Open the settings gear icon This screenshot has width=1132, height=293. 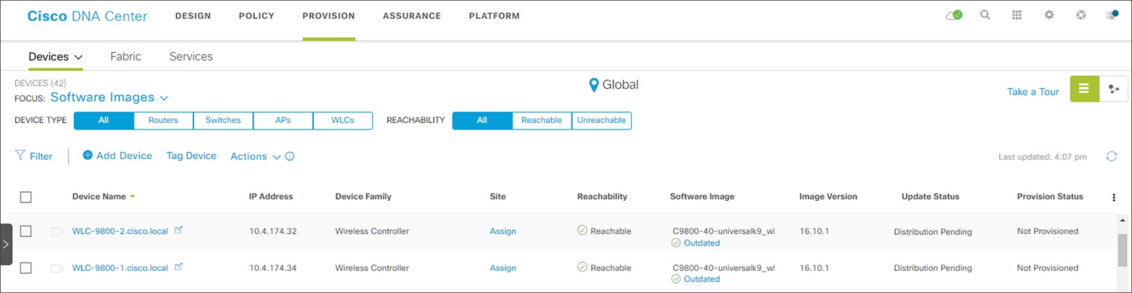point(1049,15)
